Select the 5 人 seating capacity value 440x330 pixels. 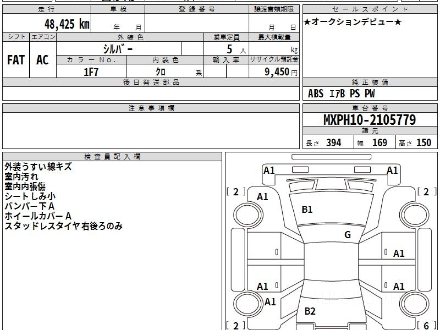(236, 49)
